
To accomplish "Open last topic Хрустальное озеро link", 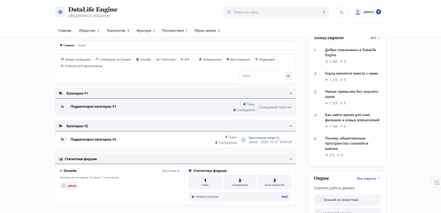I will 265,138.
